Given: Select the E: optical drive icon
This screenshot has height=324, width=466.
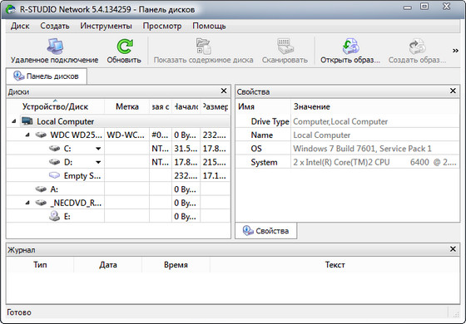Looking at the screenshot, I should pyautogui.click(x=54, y=216).
